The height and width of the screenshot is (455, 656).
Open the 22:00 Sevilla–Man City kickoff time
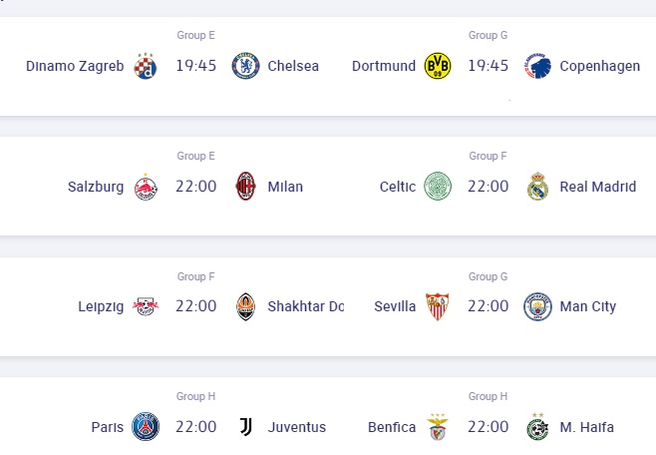[x=488, y=306]
